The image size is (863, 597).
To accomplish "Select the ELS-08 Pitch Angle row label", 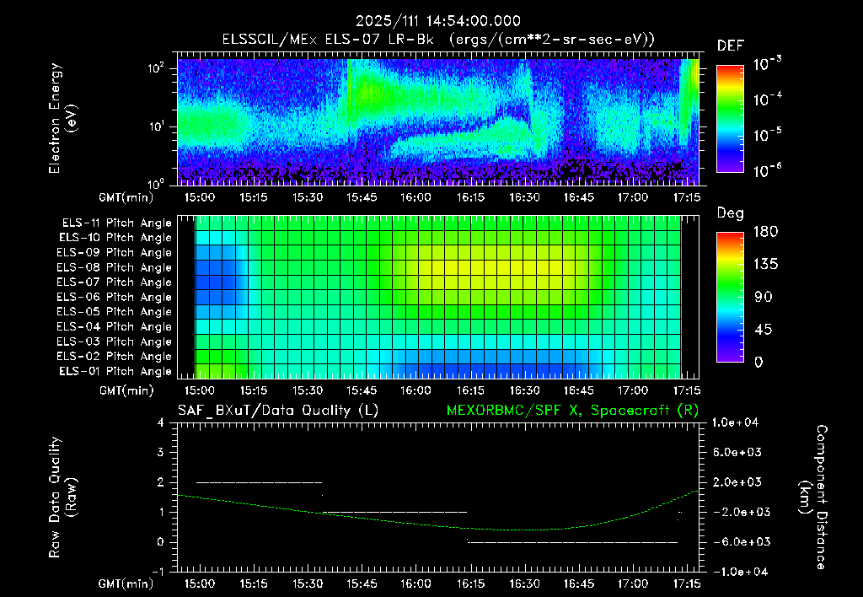I will click(115, 267).
